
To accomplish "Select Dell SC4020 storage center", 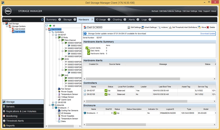I will pyautogui.click(x=20, y=29).
